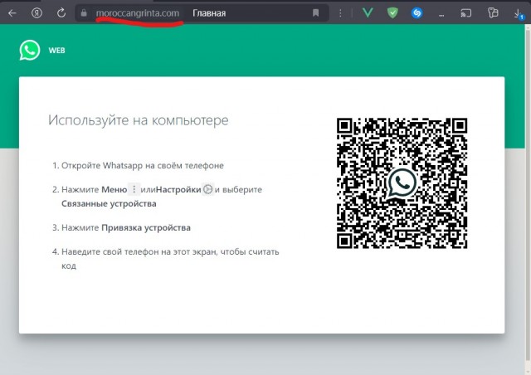Click the bold word Меню in step 2

coord(114,190)
